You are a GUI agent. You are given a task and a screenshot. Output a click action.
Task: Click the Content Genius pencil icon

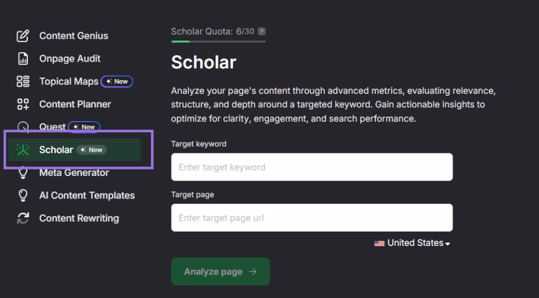[23, 36]
